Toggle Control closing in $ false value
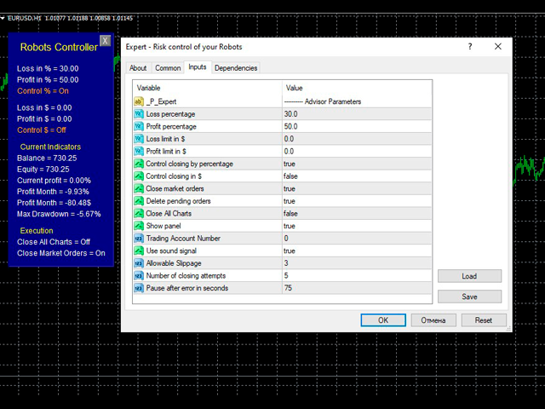The image size is (545, 409). [x=357, y=176]
